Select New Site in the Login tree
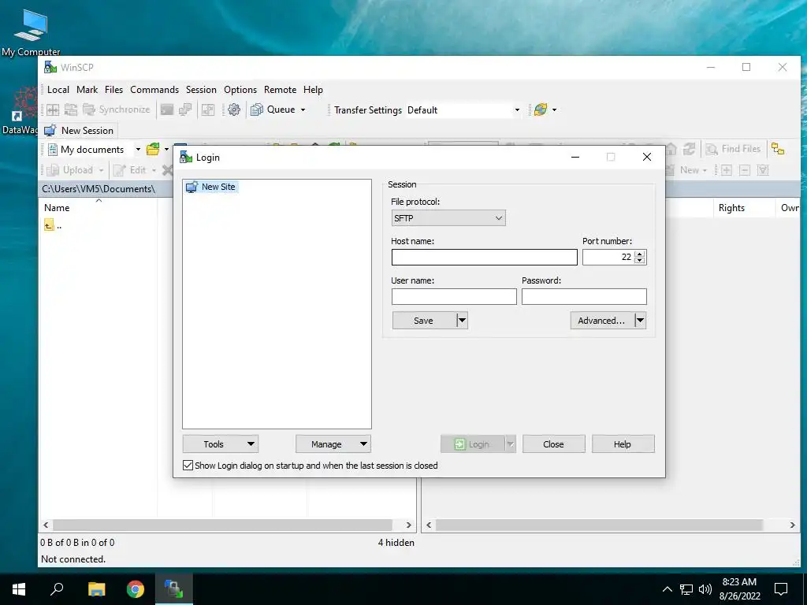Viewport: 807px width, 605px height. [211, 187]
